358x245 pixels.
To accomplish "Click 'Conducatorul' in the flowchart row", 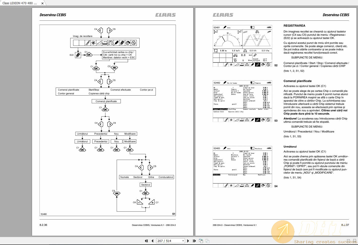I will 166,177.
